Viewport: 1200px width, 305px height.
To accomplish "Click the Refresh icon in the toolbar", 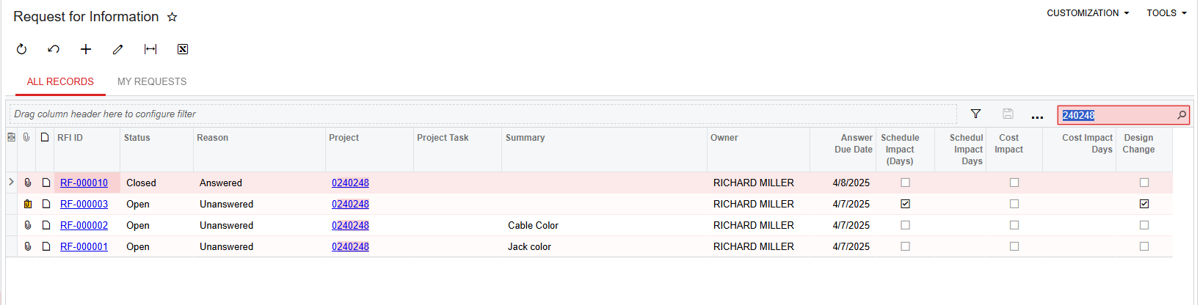I will pyautogui.click(x=22, y=49).
